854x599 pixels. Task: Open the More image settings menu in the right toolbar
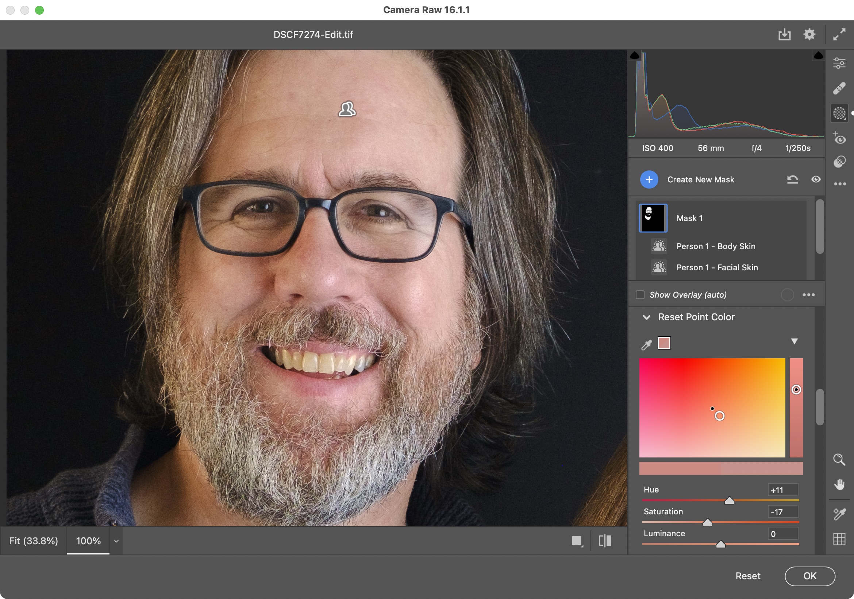click(839, 184)
